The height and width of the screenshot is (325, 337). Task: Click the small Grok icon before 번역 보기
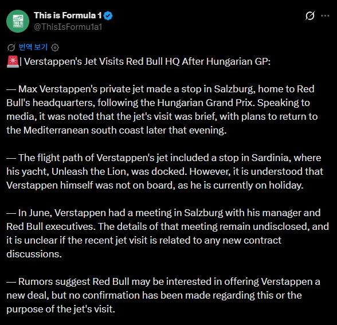click(11, 47)
